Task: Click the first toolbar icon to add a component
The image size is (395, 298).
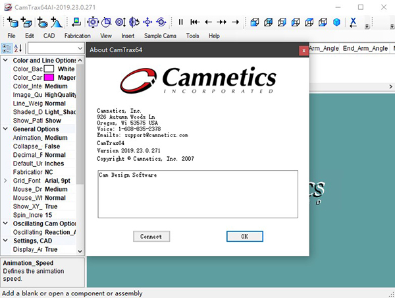Action: (13, 22)
